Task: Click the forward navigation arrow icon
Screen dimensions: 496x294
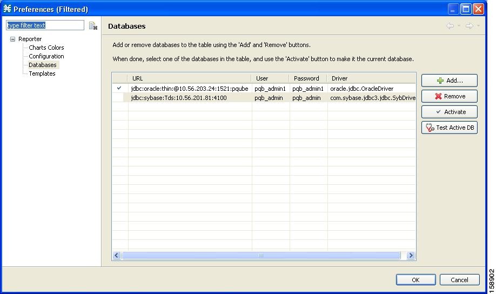Action: 469,26
